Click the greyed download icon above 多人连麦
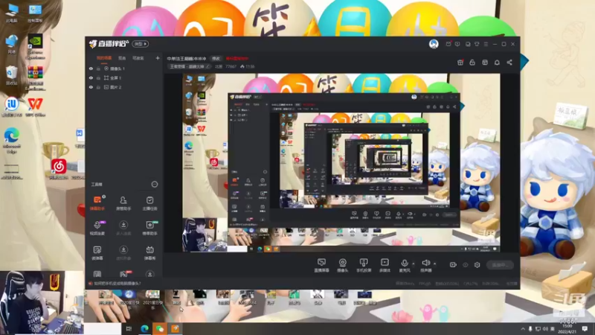Screen dimensions: 595x335 pyautogui.click(x=123, y=225)
